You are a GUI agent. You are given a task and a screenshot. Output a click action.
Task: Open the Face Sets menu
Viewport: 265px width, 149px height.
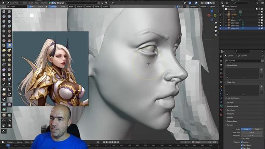click(x=44, y=3)
